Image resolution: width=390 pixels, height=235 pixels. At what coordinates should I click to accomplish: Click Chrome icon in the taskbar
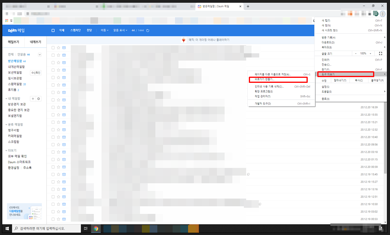click(x=96, y=228)
